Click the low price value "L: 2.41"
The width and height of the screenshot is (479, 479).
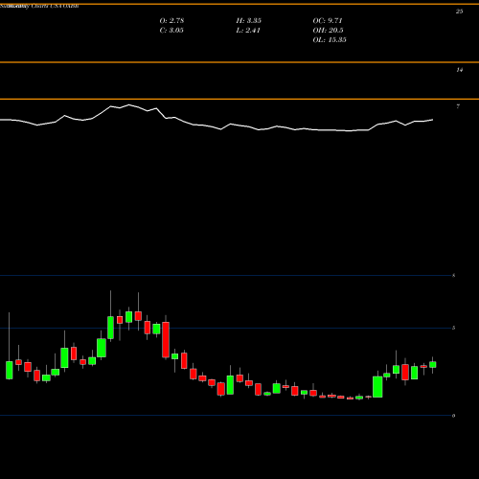[248, 31]
